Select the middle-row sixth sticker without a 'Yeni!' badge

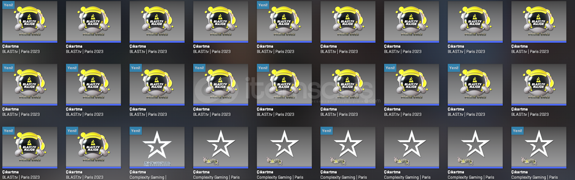click(x=348, y=85)
